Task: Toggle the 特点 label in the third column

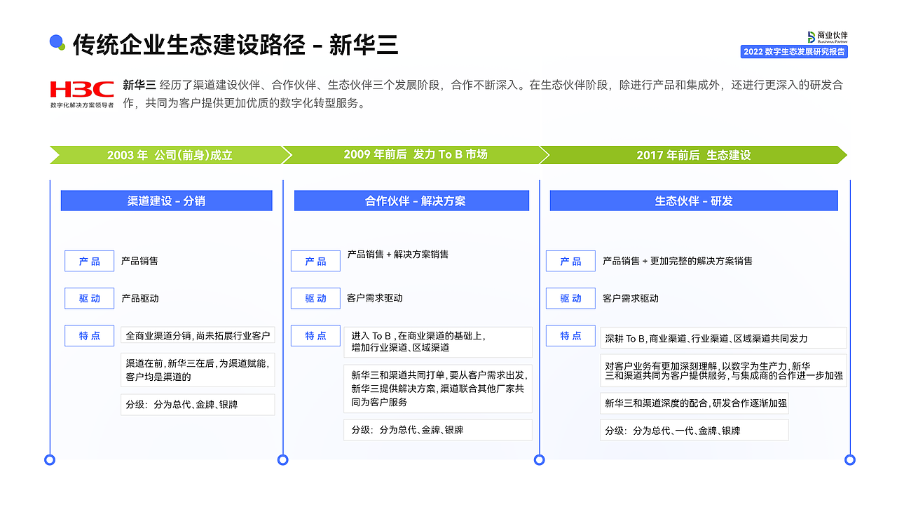Action: pyautogui.click(x=570, y=335)
